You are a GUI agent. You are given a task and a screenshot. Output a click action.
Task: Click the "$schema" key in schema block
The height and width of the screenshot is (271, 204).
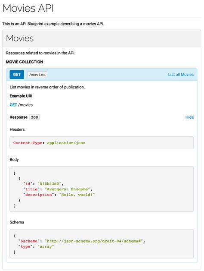[x=29, y=241]
